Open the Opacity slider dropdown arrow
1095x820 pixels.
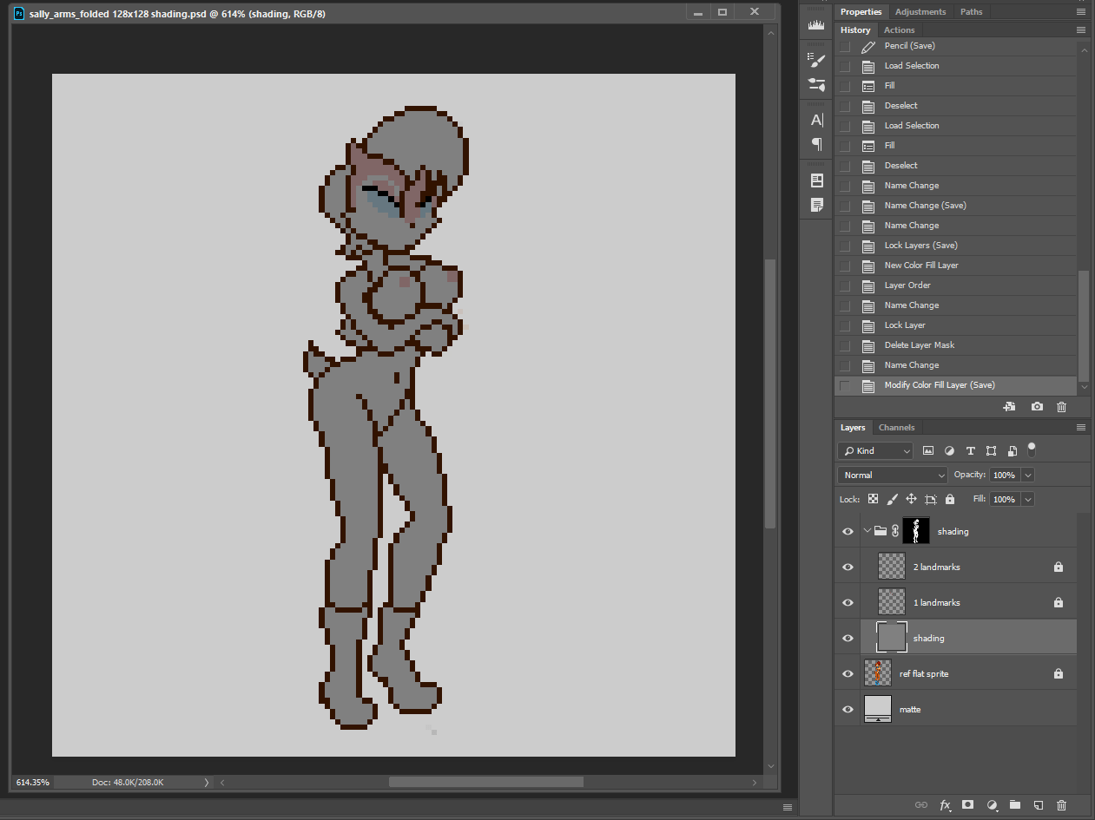(x=1028, y=475)
